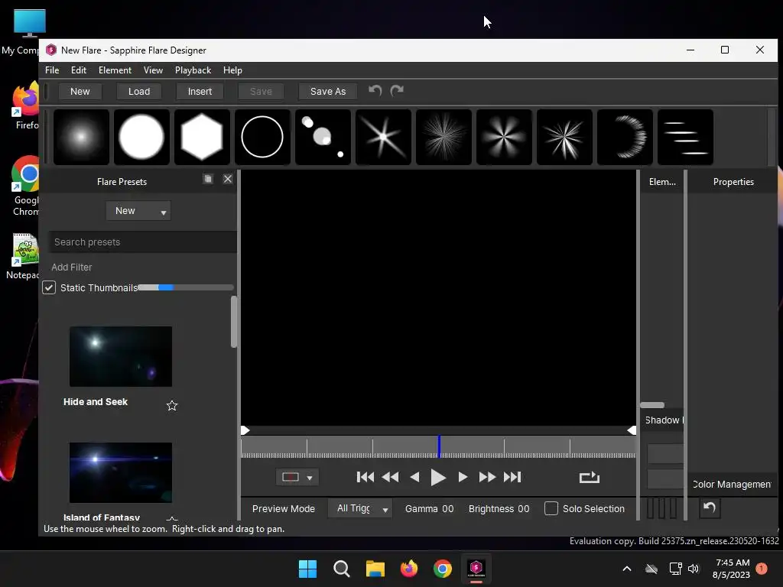Close the Flare Presets panel

[228, 179]
